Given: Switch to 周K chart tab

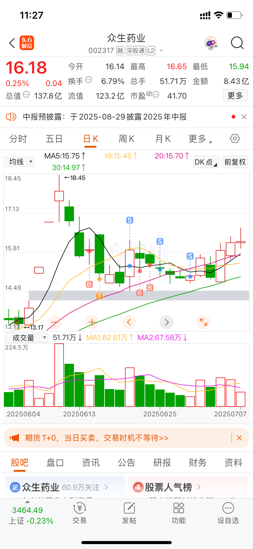Looking at the screenshot, I should tap(127, 139).
